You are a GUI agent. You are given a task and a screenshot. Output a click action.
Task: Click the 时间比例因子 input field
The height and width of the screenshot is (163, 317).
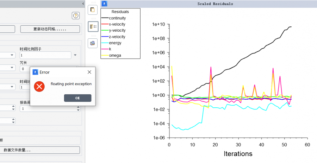45,55
